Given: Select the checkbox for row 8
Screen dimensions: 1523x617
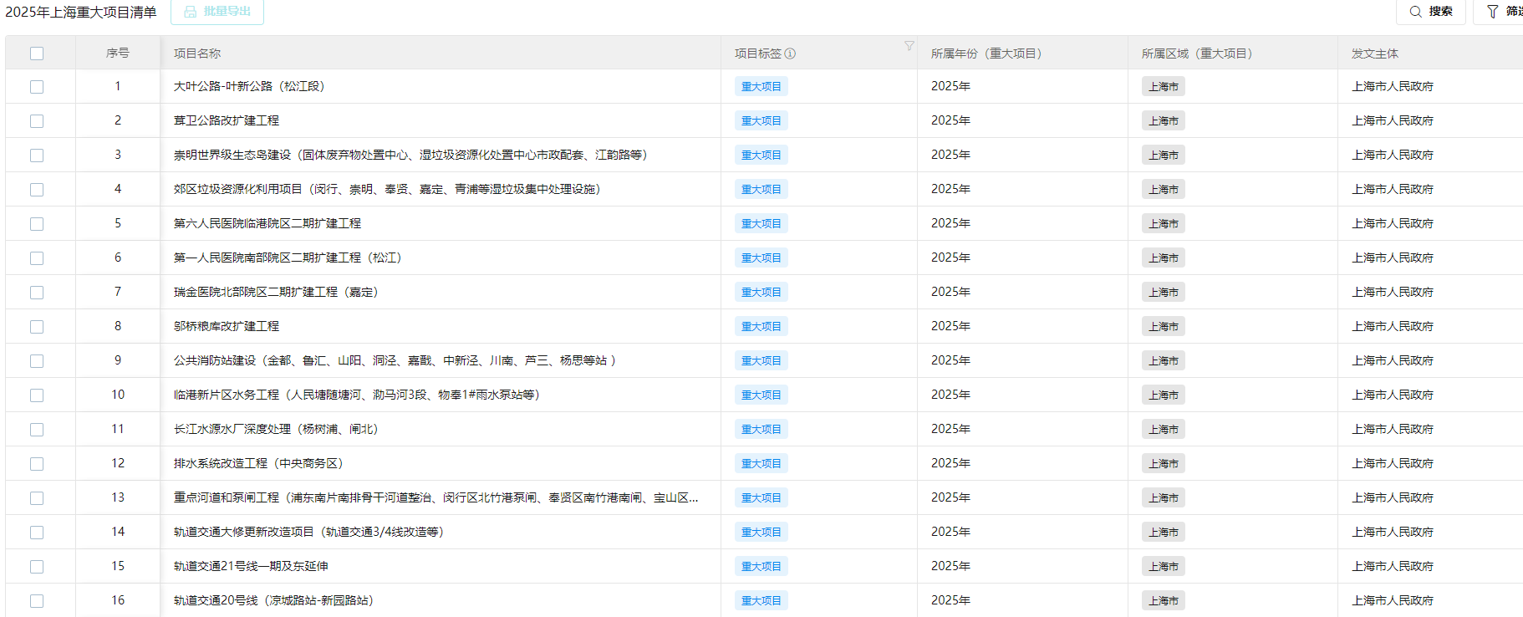Looking at the screenshot, I should point(37,327).
